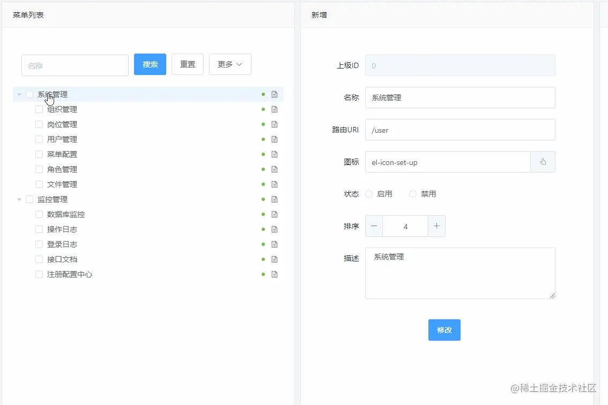The height and width of the screenshot is (405, 608).
Task: Check the 注册配置中心 checkbox
Action: [x=39, y=274]
